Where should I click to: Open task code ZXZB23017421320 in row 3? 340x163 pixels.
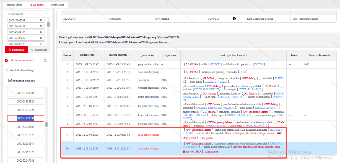(x=216, y=82)
